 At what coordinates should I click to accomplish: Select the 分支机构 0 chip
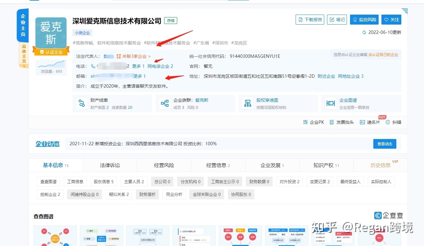[191, 182]
